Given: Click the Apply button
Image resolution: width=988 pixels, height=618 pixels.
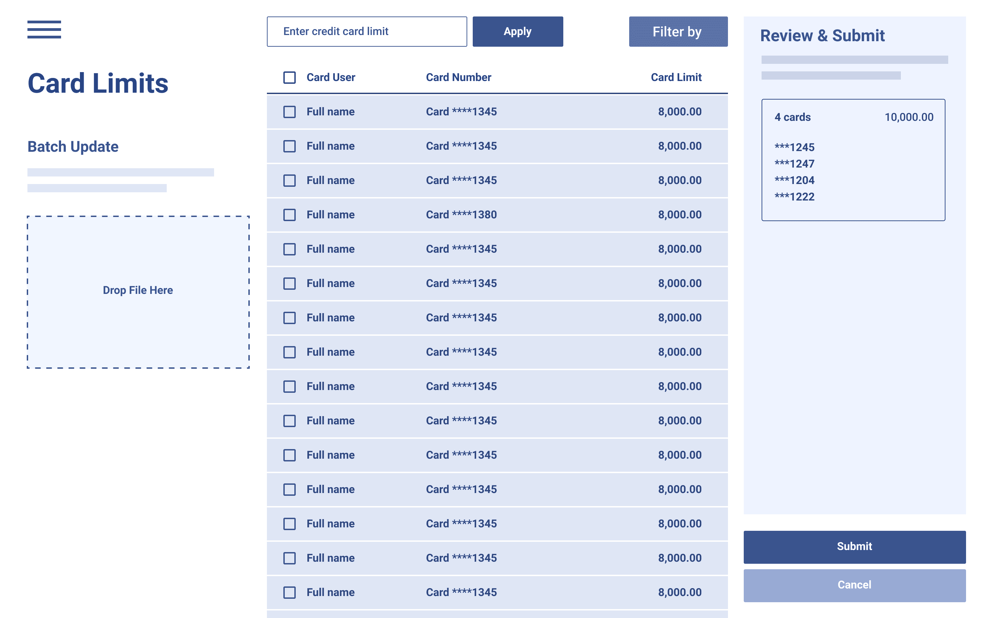Looking at the screenshot, I should tap(517, 32).
